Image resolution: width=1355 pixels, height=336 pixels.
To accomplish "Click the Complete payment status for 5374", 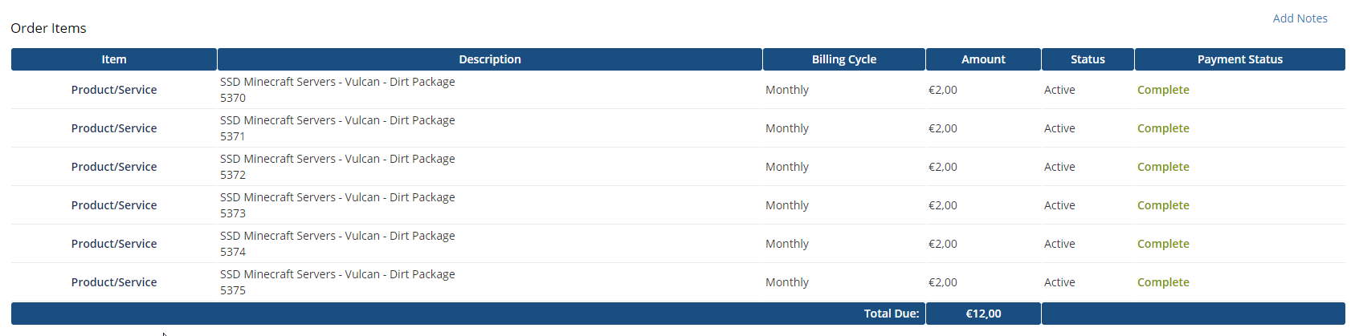I will [1163, 244].
